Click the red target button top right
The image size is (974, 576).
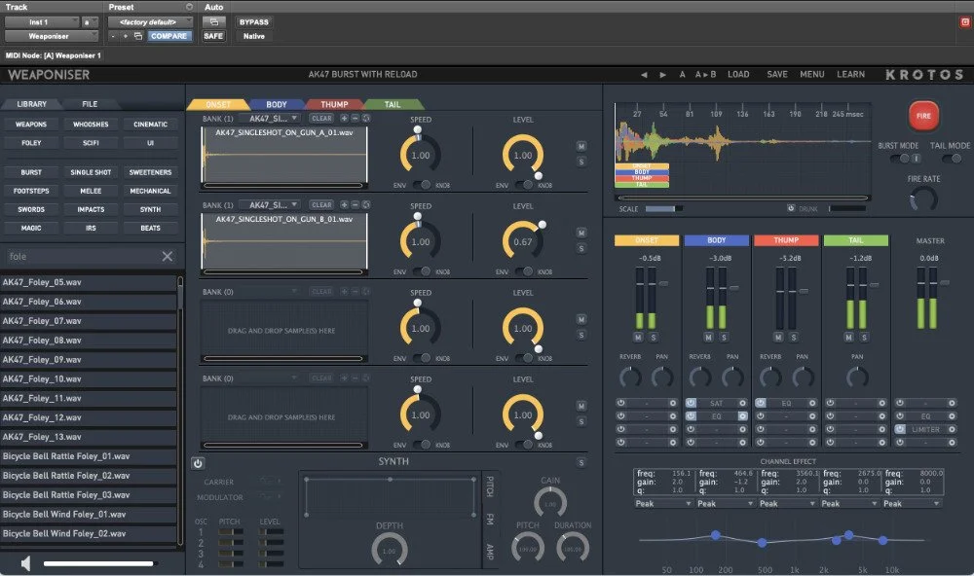point(964,21)
